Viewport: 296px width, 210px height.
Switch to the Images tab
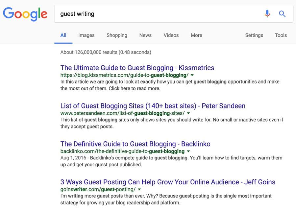(86, 35)
